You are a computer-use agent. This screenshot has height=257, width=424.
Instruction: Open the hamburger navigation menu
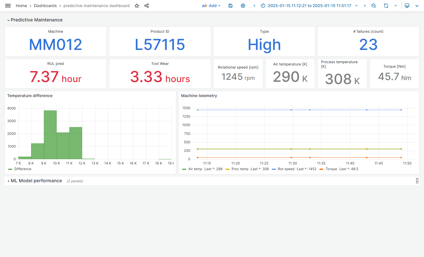point(8,6)
